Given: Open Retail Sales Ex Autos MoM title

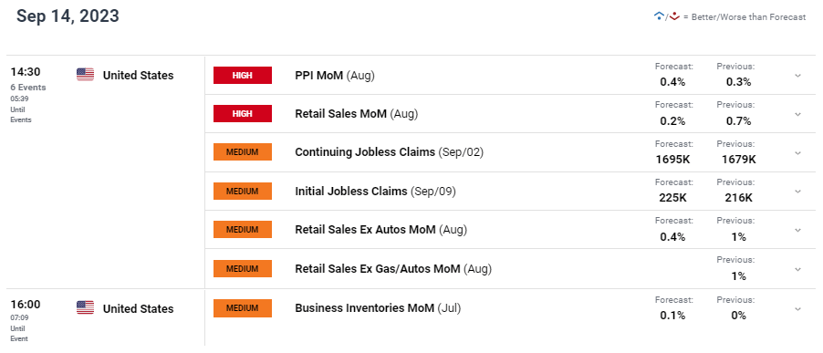Looking at the screenshot, I should [x=381, y=230].
